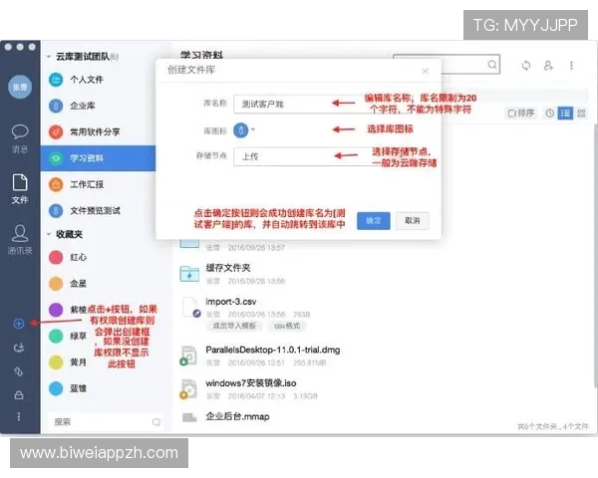Select the 企业后台.mmap file
The width and height of the screenshot is (598, 478).
click(x=237, y=416)
